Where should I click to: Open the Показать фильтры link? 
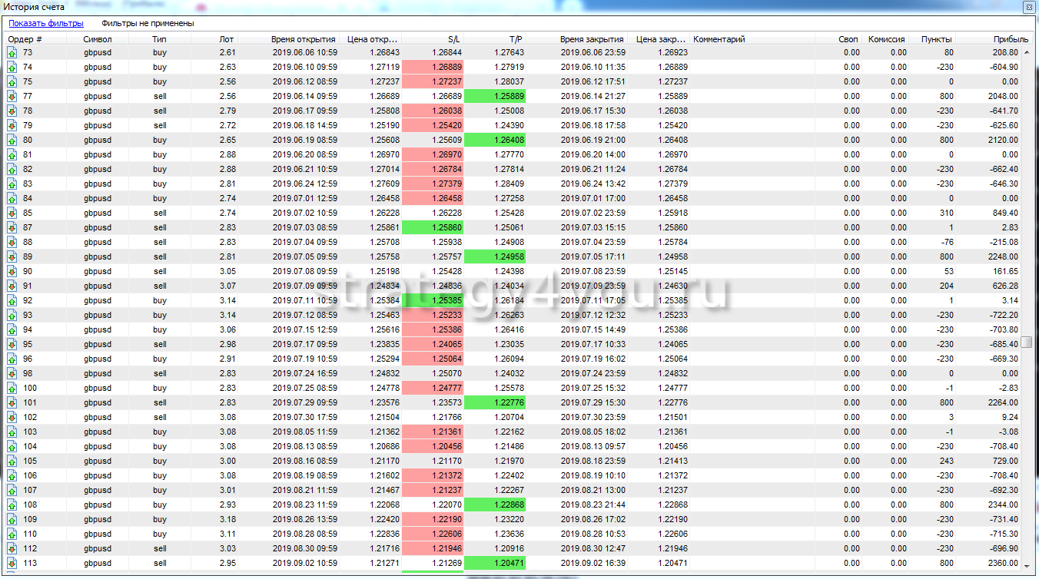click(45, 23)
